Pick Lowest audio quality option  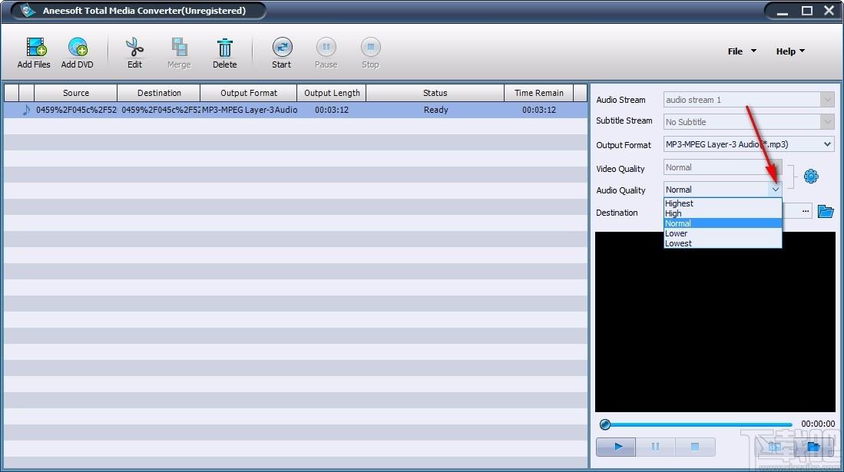coord(723,243)
